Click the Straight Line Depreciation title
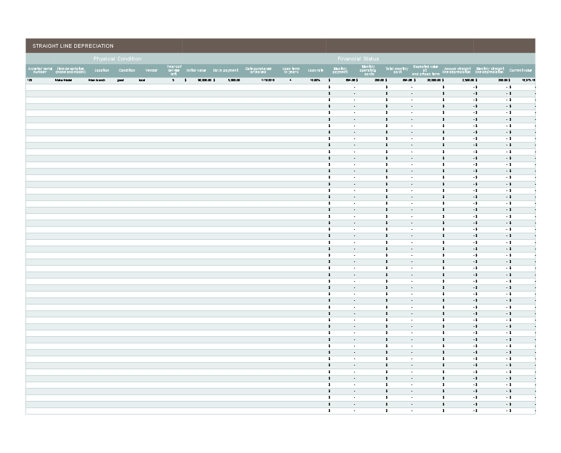561x453 pixels. coord(73,46)
